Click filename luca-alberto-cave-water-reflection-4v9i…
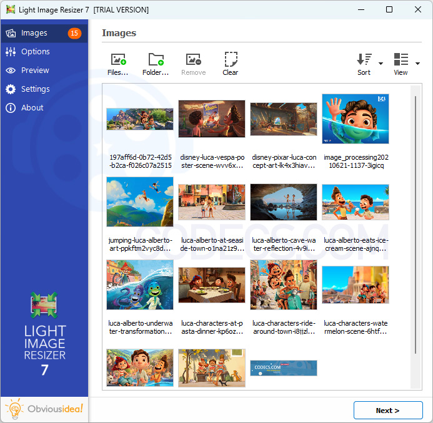 point(284,245)
